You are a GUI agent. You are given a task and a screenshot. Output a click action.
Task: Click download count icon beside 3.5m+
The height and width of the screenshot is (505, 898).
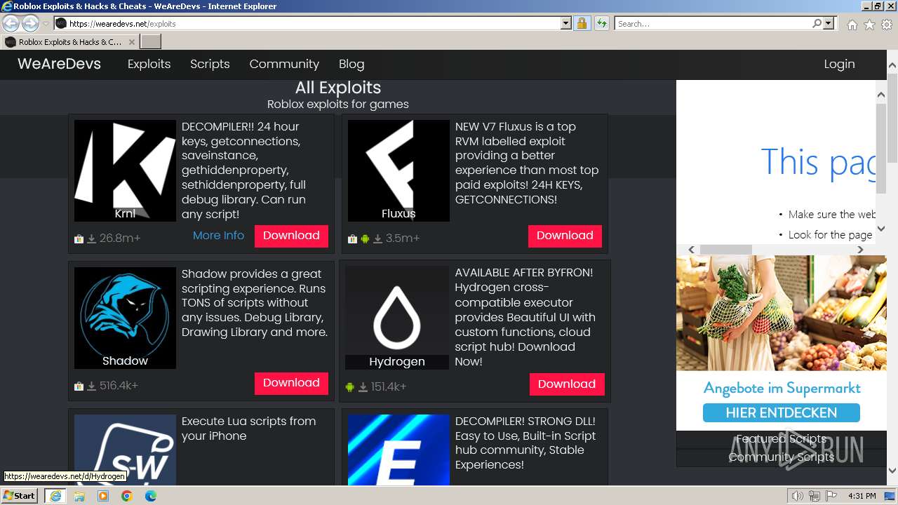coord(377,238)
